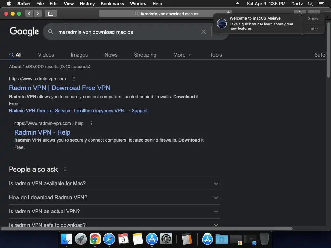
Task: Open the Window menu
Action: click(x=138, y=4)
